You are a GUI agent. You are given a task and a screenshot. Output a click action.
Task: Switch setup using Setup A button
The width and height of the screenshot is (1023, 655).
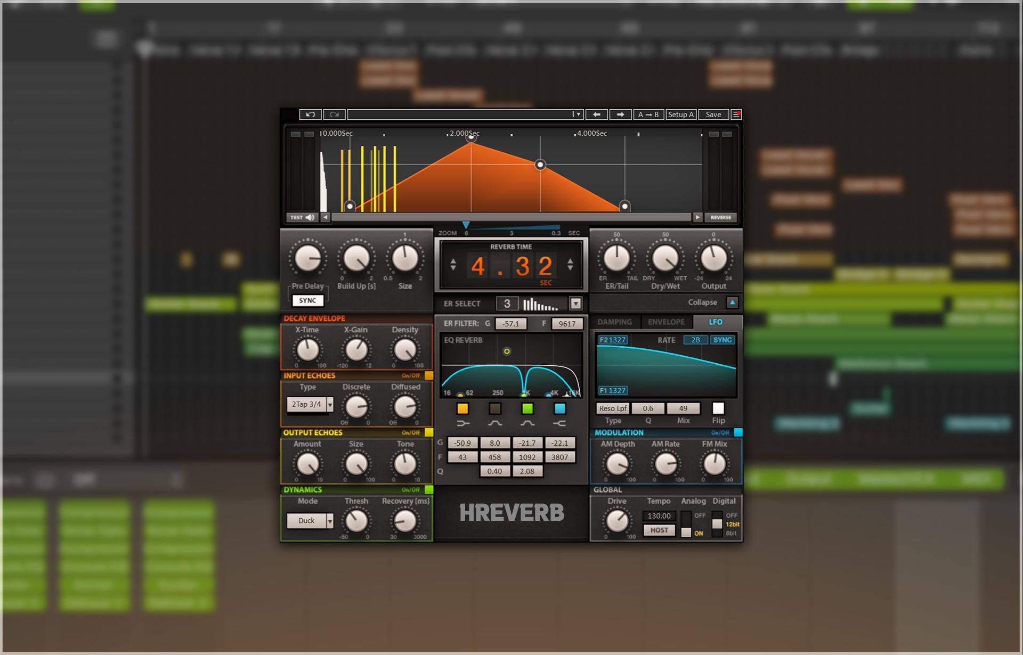click(x=681, y=114)
